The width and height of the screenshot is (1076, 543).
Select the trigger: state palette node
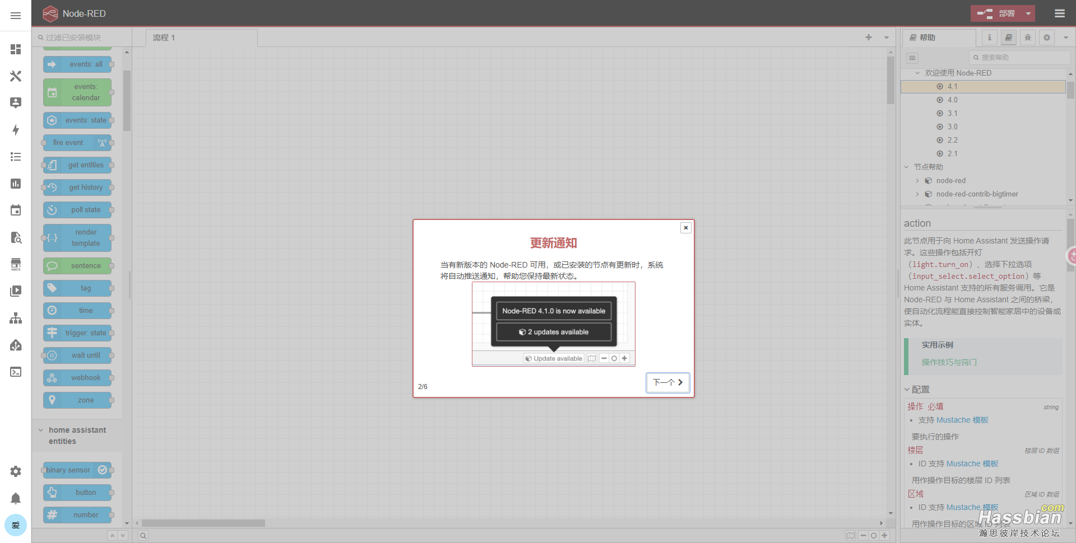77,333
